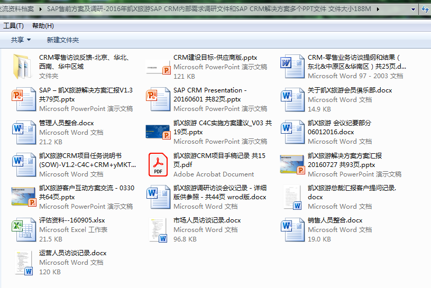Image resolution: width=431 pixels, height=288 pixels.
Task: Click the 121 KB size text
Action: 184,76
